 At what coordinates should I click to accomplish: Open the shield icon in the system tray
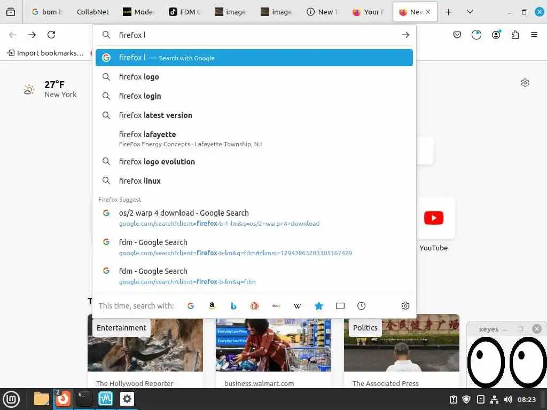(x=466, y=399)
